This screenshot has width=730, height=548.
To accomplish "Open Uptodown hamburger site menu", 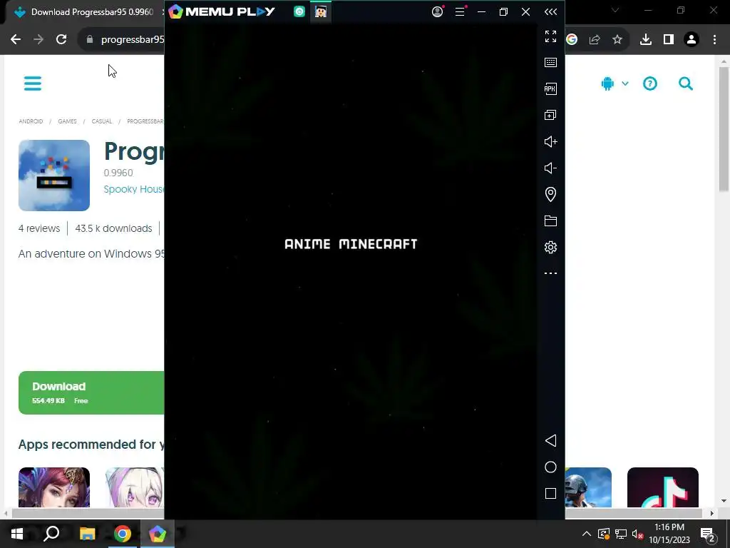I will pos(33,83).
